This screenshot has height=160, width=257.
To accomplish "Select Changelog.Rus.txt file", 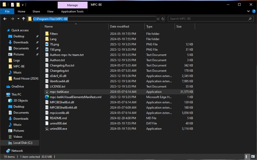I will [x=62, y=65].
